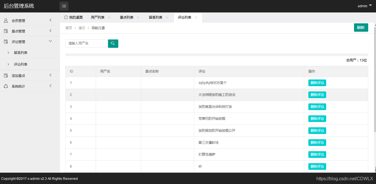
Task: Close the 用户列表 tab
Action: pyautogui.click(x=109, y=18)
